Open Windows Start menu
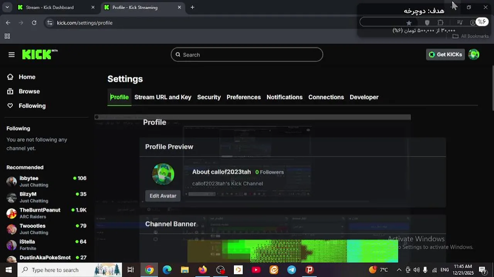The height and width of the screenshot is (277, 494). pyautogui.click(x=8, y=270)
